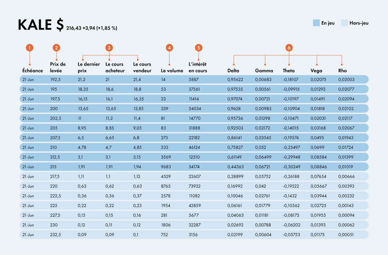Image resolution: width=388 pixels, height=255 pixels.
Task: Click the 'L'intérêt en cours' header
Action: click(198, 67)
